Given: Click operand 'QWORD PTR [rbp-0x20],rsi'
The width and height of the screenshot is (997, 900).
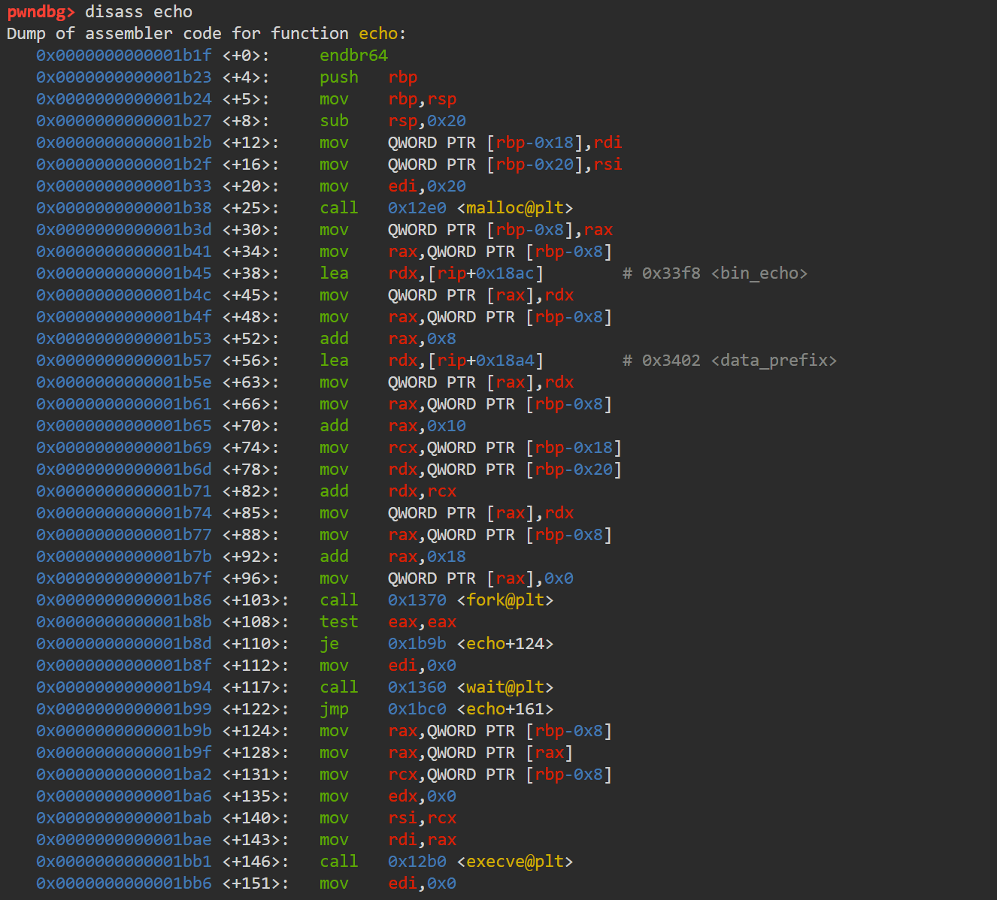Looking at the screenshot, I should tap(505, 165).
